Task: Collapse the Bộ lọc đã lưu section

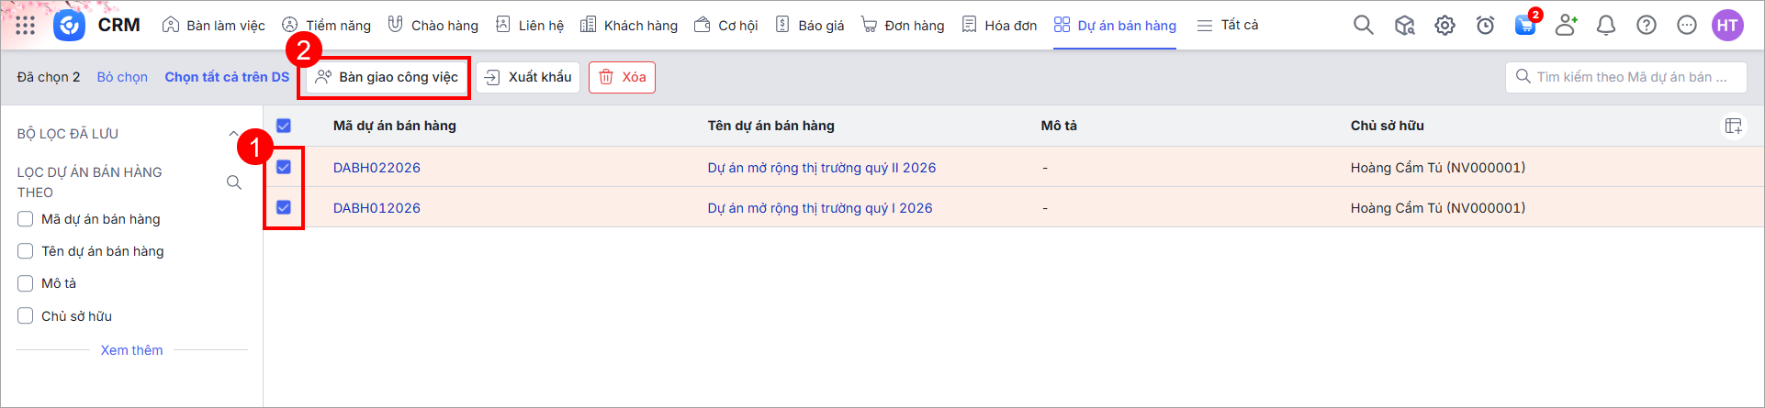Action: pyautogui.click(x=233, y=134)
